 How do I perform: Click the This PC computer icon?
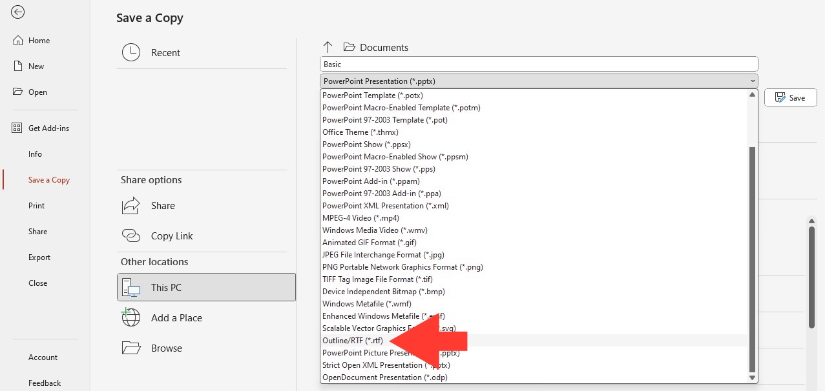pyautogui.click(x=131, y=287)
